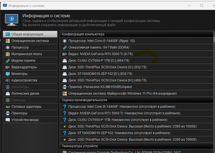Click the large system information monitor icon
Screen dimensions: 215x153
[12, 20]
